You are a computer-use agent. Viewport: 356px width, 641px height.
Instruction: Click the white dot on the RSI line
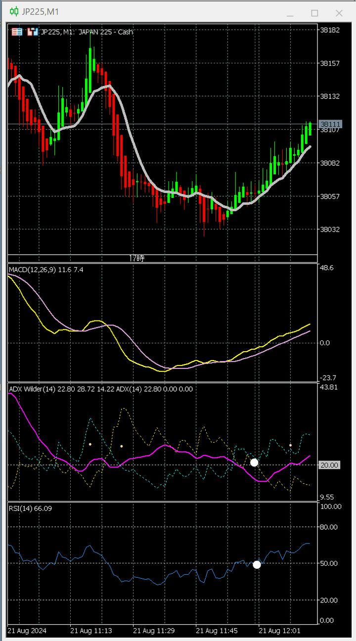tap(257, 565)
